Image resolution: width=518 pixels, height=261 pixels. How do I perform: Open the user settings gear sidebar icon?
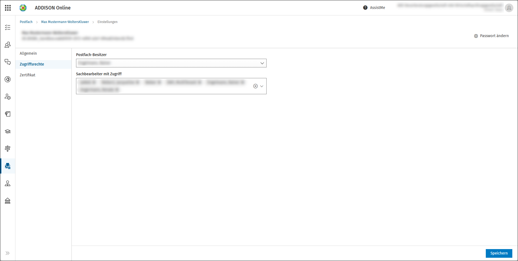[8, 97]
